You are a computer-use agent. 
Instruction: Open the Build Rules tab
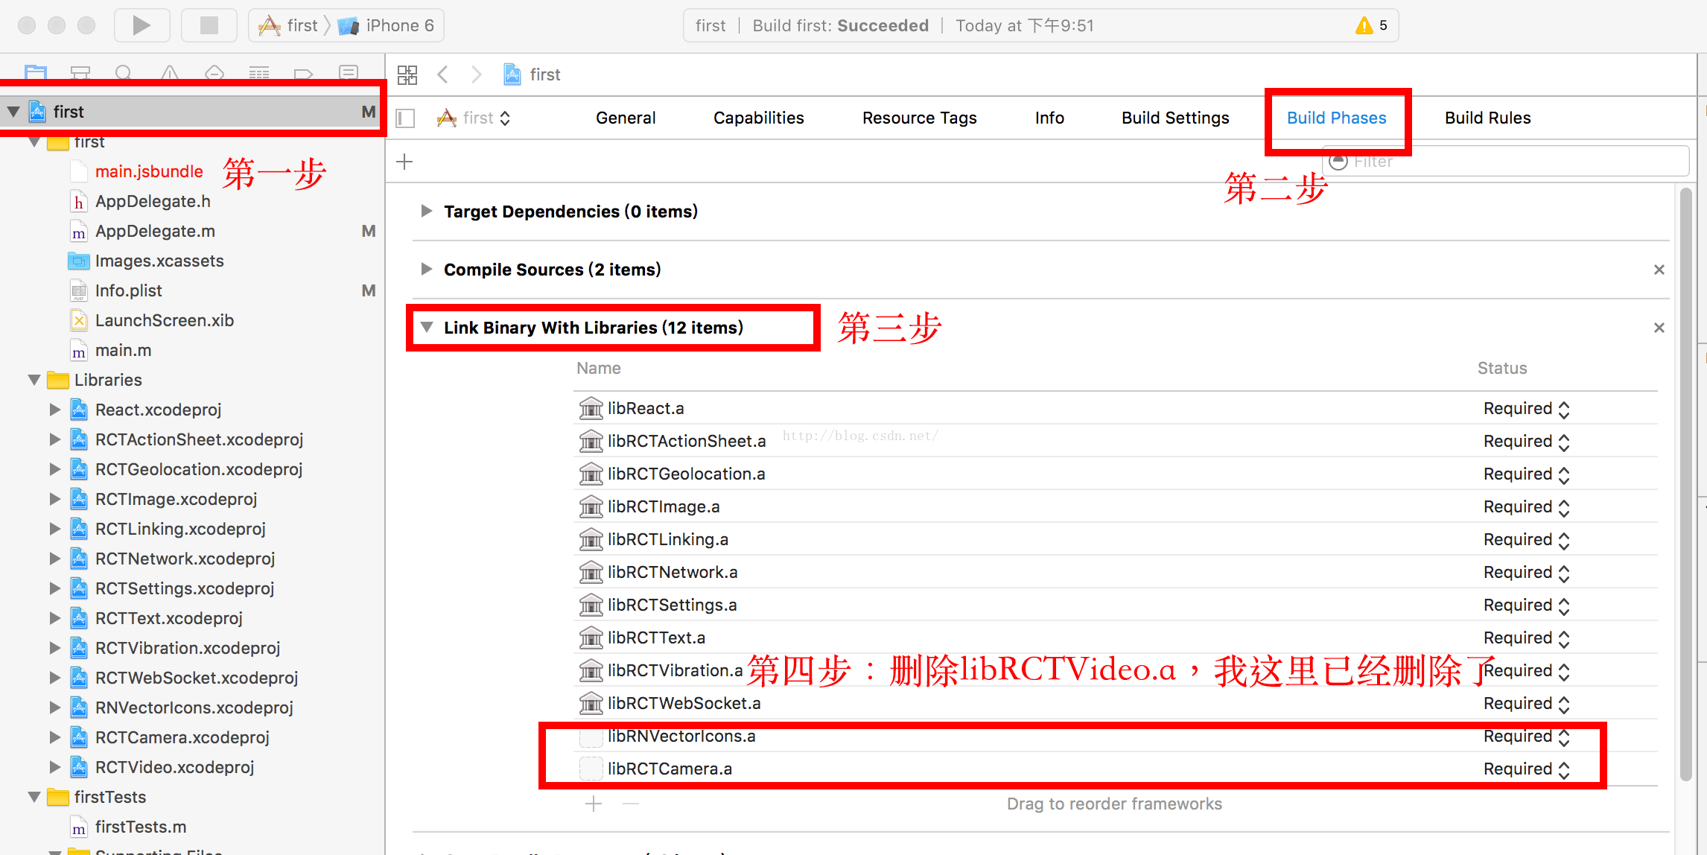click(1487, 118)
